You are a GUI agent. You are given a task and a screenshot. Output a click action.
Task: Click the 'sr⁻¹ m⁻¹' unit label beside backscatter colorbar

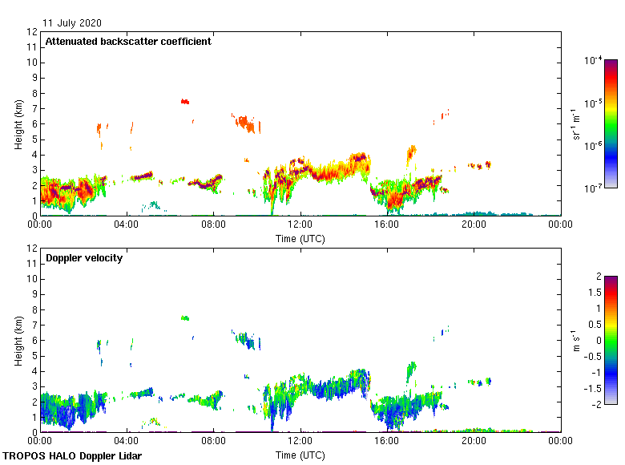pos(577,124)
